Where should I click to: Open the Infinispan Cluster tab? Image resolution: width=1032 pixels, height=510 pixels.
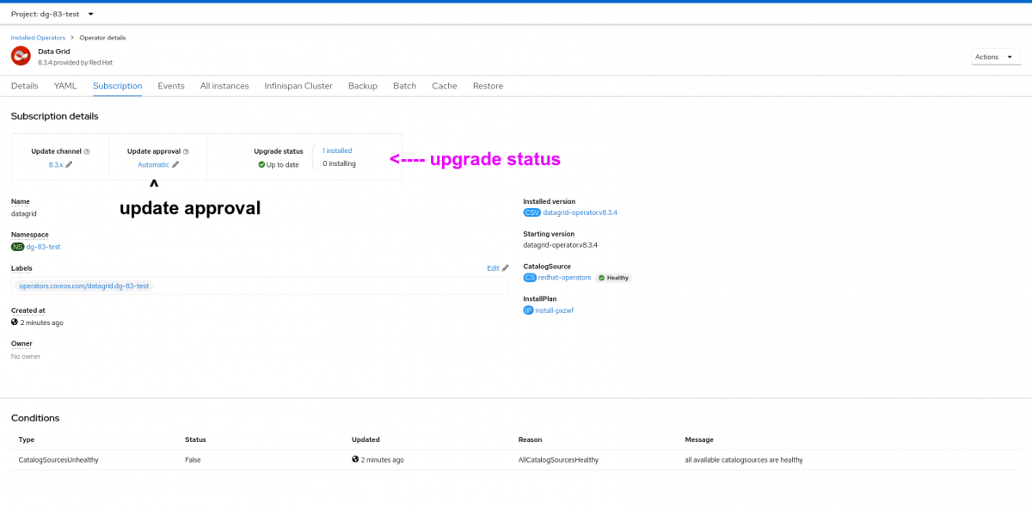coord(298,86)
